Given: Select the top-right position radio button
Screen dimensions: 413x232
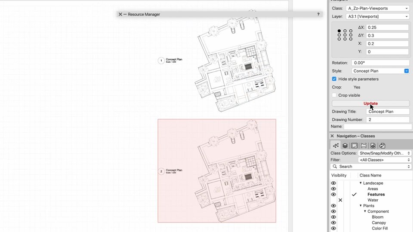Looking at the screenshot, I should pyautogui.click(x=351, y=31).
